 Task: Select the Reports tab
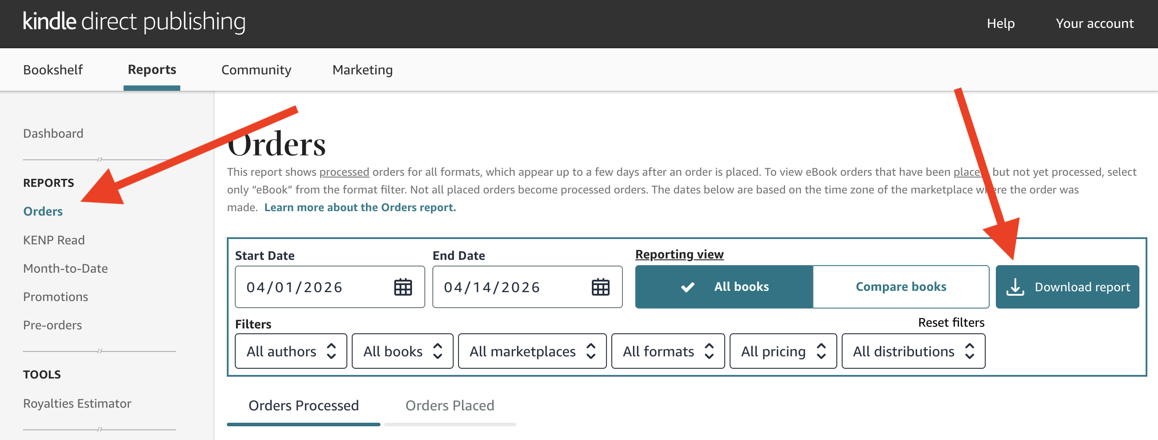(152, 70)
